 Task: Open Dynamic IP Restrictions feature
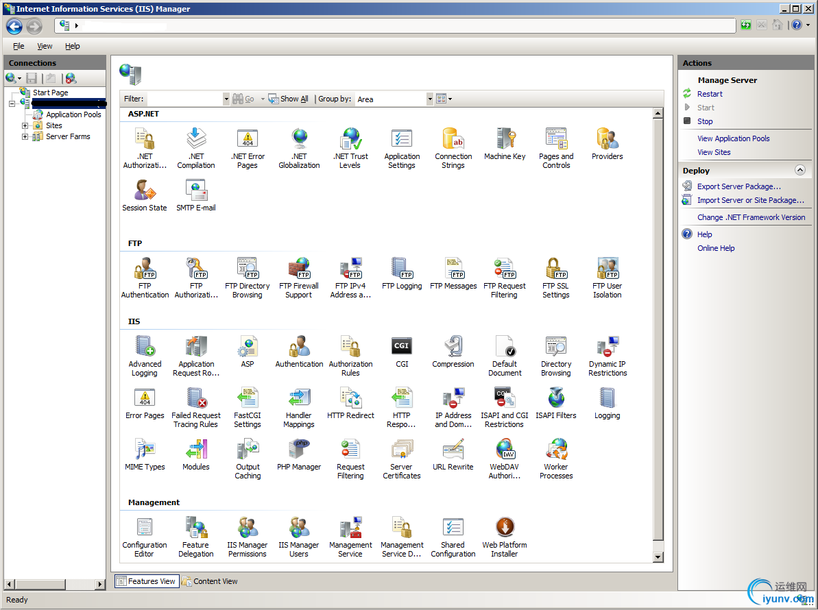(608, 356)
